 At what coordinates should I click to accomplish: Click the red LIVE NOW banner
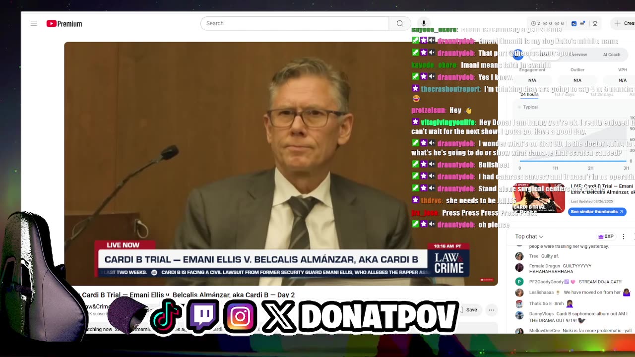125,245
